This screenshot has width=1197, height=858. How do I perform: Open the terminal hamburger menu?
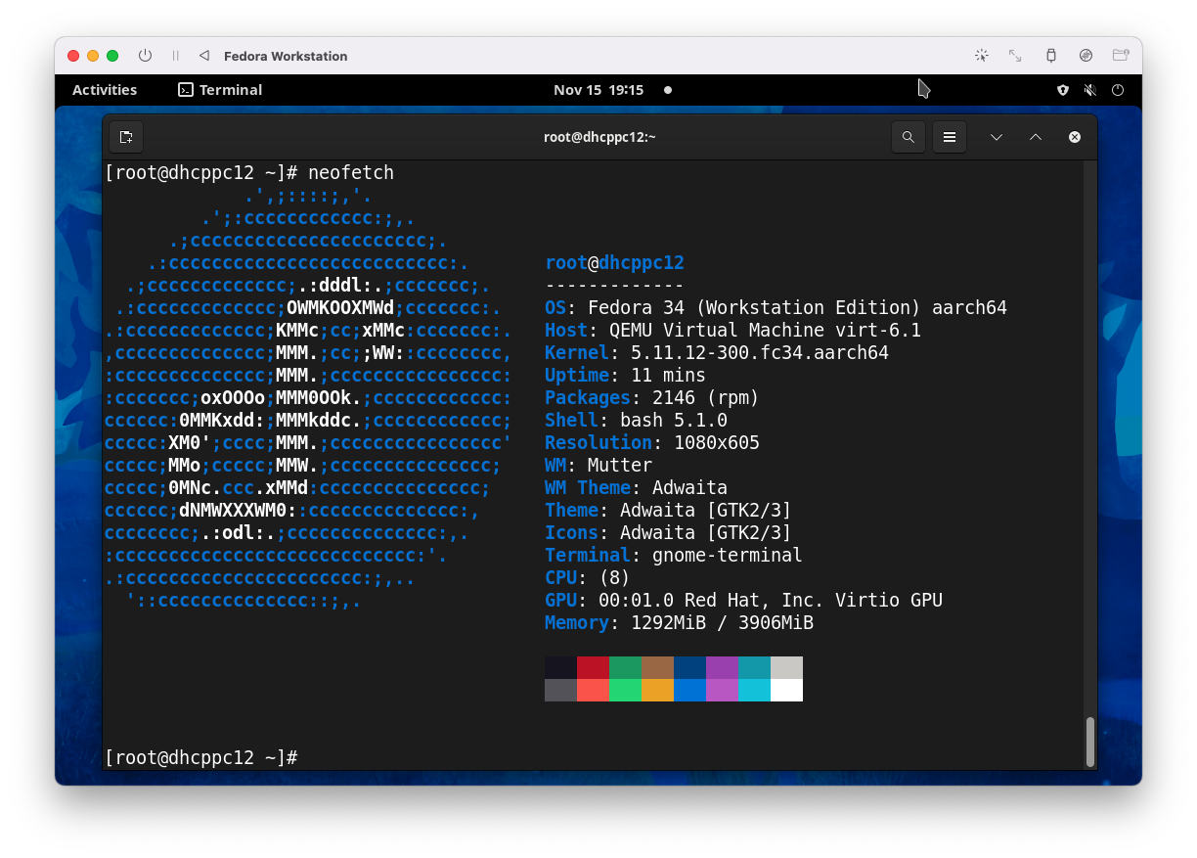coord(949,137)
